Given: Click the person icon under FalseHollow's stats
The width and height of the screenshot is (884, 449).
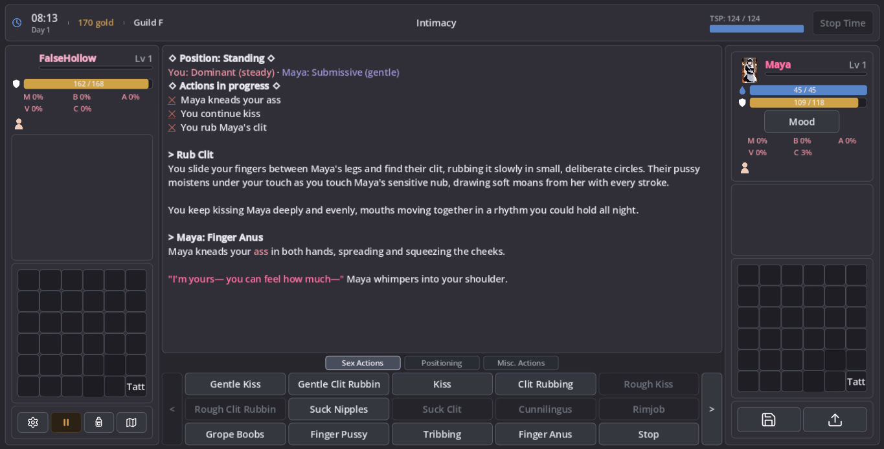Looking at the screenshot, I should coord(19,124).
